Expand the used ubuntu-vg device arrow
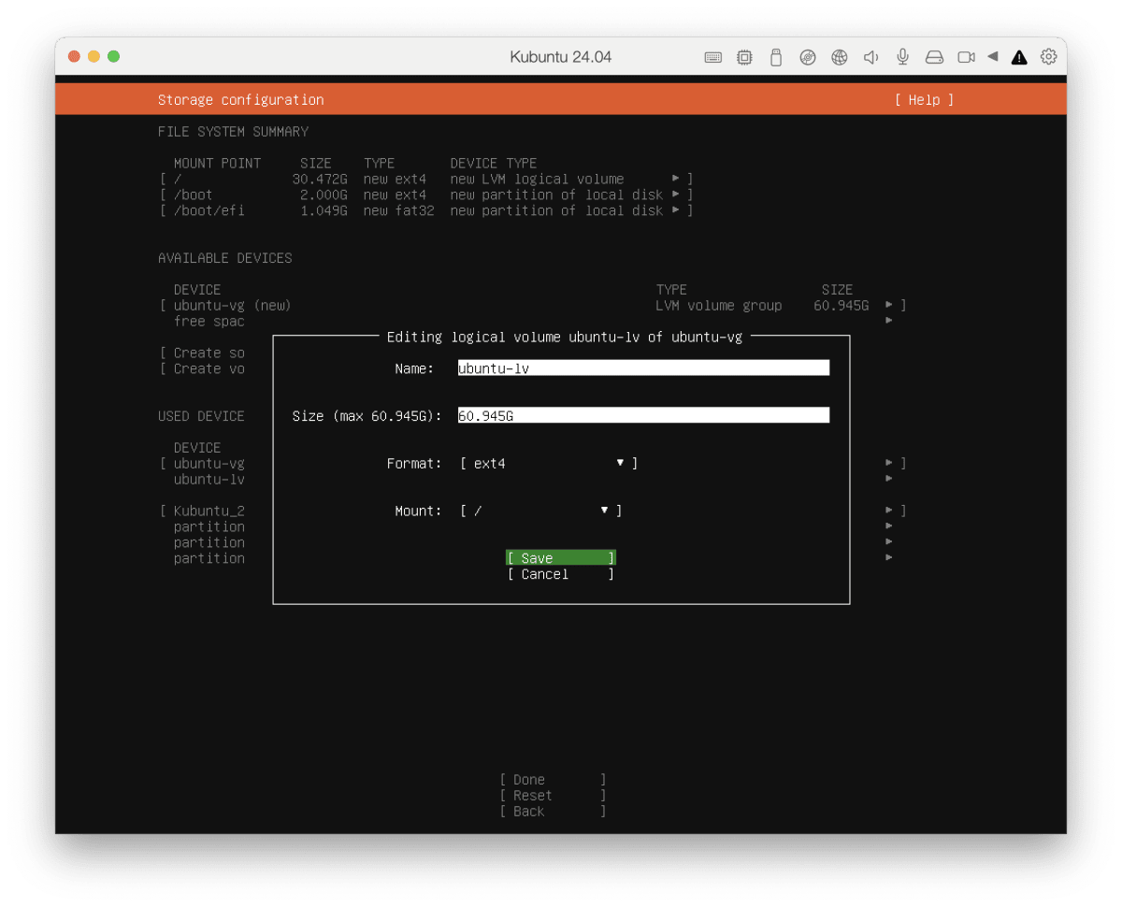 click(889, 463)
